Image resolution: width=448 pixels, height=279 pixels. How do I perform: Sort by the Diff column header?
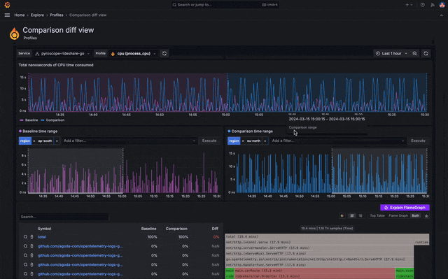click(215, 229)
